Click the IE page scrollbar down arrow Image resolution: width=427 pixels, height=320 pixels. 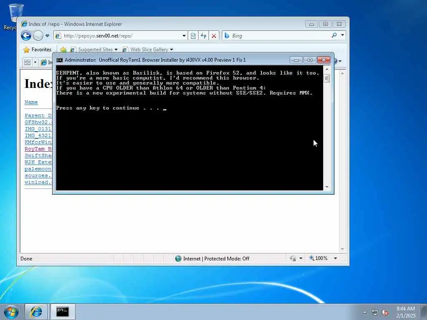[342, 249]
